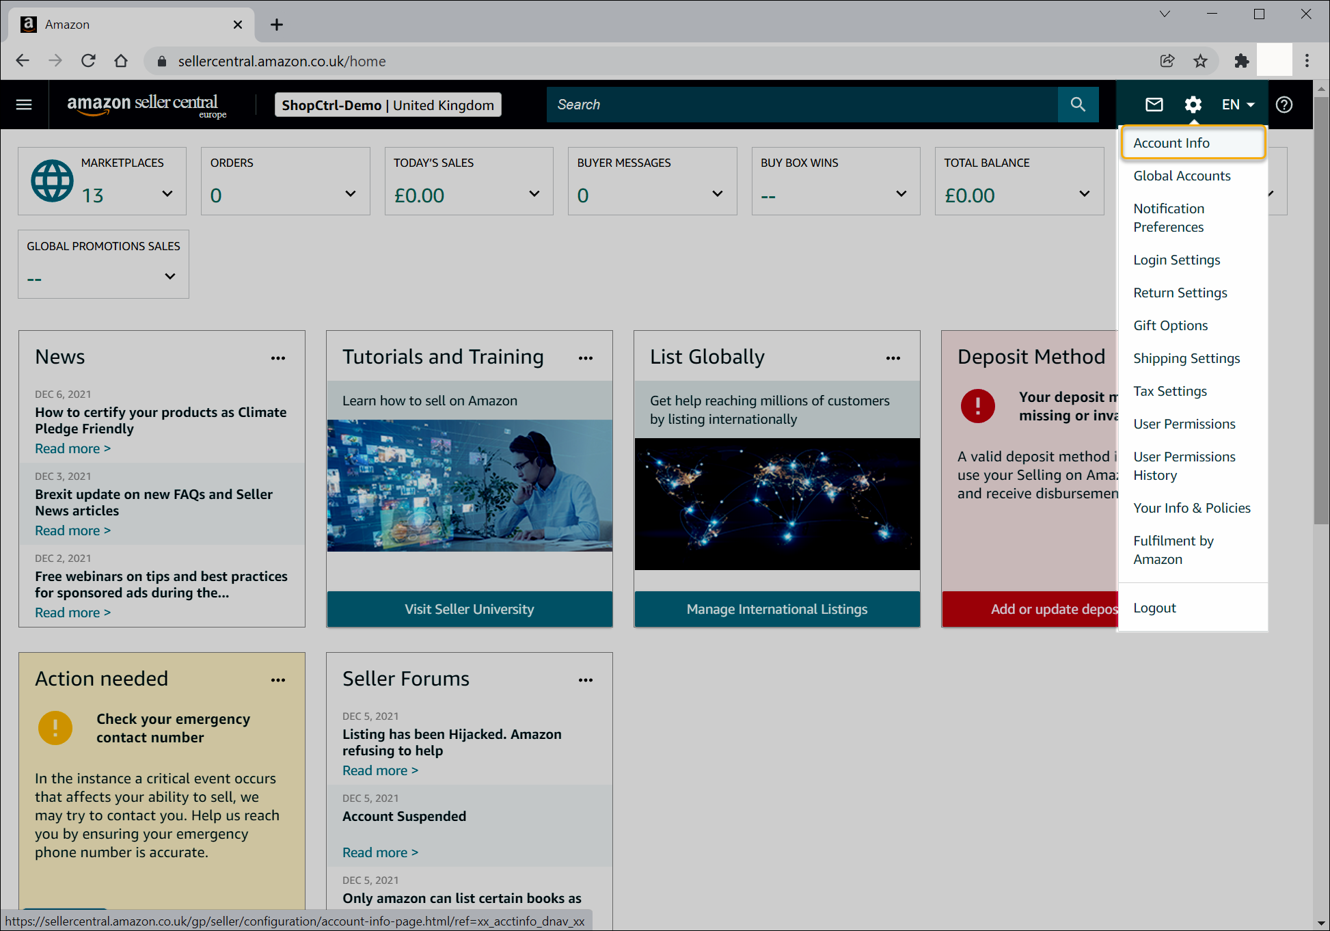Open the mail messages icon
Screen dimensions: 1330x931
[x=1154, y=105]
